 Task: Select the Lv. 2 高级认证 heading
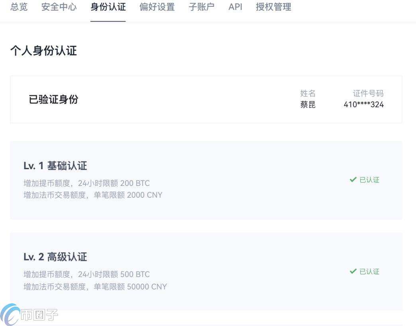click(x=55, y=257)
